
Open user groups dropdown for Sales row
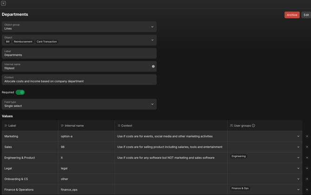tap(298, 147)
